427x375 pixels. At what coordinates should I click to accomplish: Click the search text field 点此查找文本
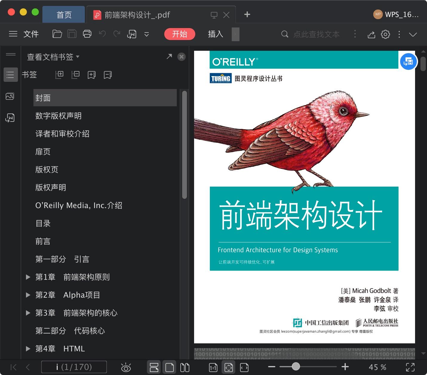(317, 34)
